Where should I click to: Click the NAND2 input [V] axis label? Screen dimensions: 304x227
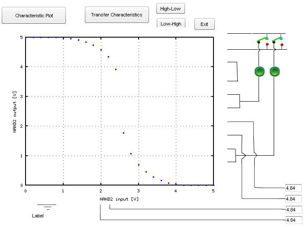click(119, 198)
